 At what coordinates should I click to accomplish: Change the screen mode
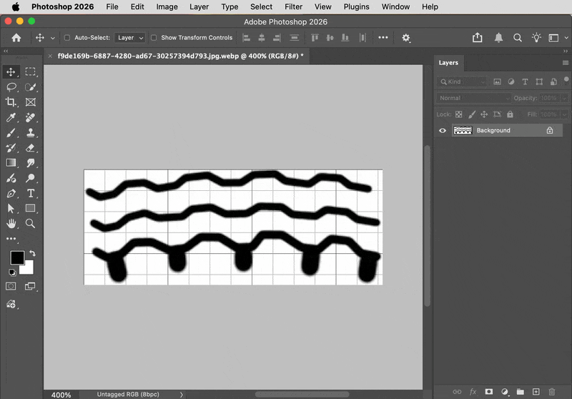tap(30, 286)
